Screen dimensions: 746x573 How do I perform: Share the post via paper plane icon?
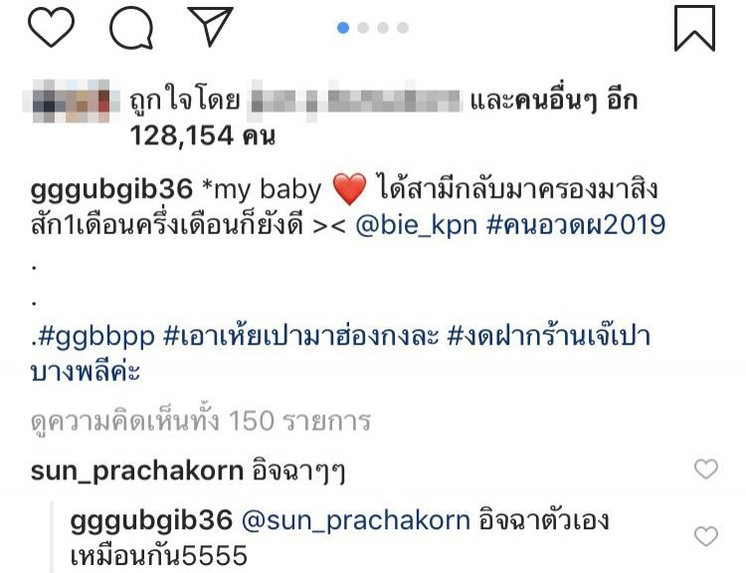(210, 26)
